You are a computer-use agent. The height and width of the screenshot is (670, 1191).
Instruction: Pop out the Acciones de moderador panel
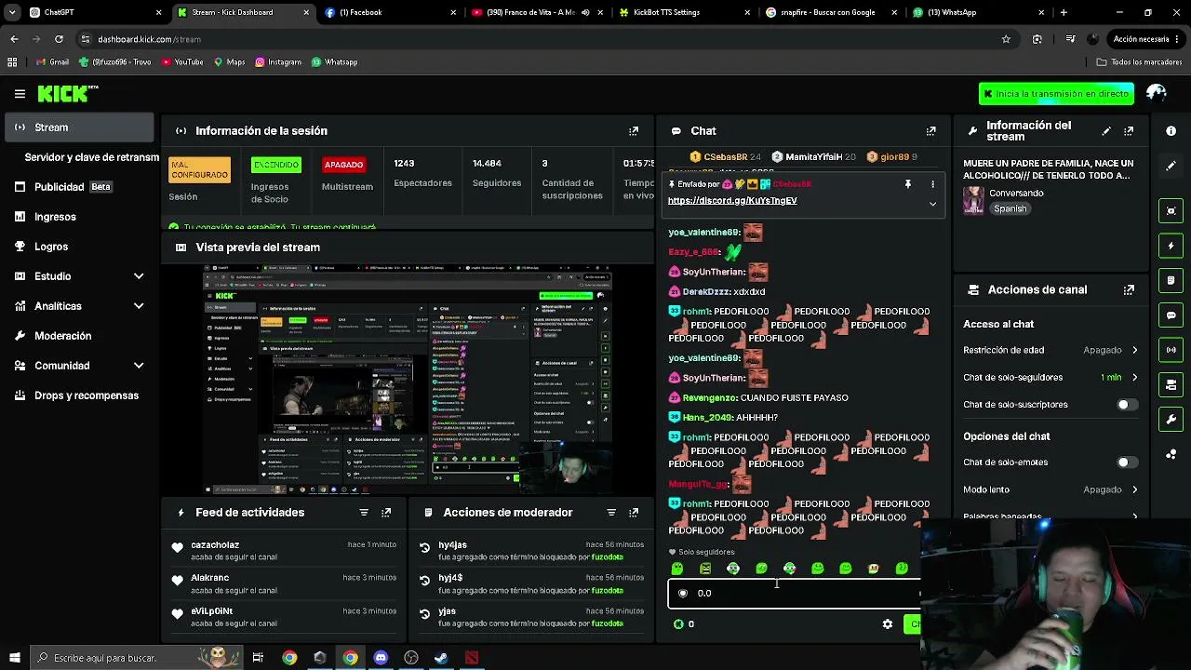(x=634, y=513)
